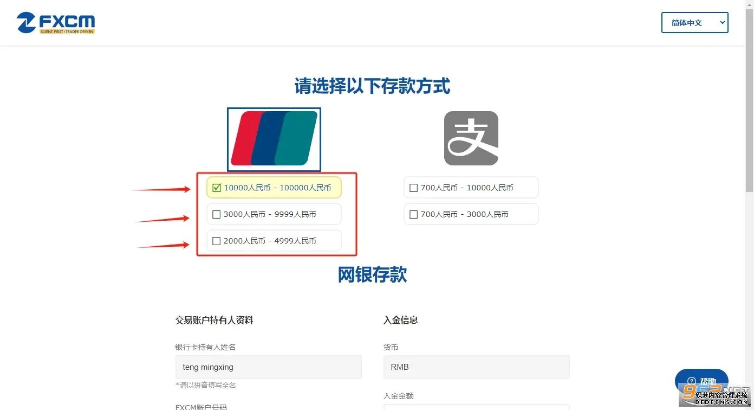
Task: Click the help question mark icon
Action: (x=691, y=381)
